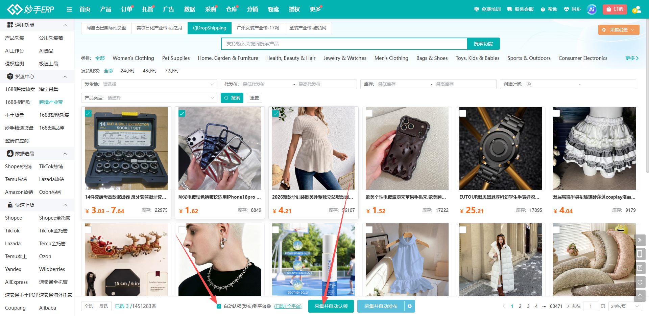This screenshot has height=316, width=649.
Task: Click the refresh icon in right floating bar
Action: tap(640, 282)
